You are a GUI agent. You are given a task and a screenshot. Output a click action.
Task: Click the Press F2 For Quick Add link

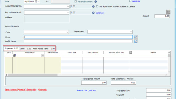coord(86,90)
